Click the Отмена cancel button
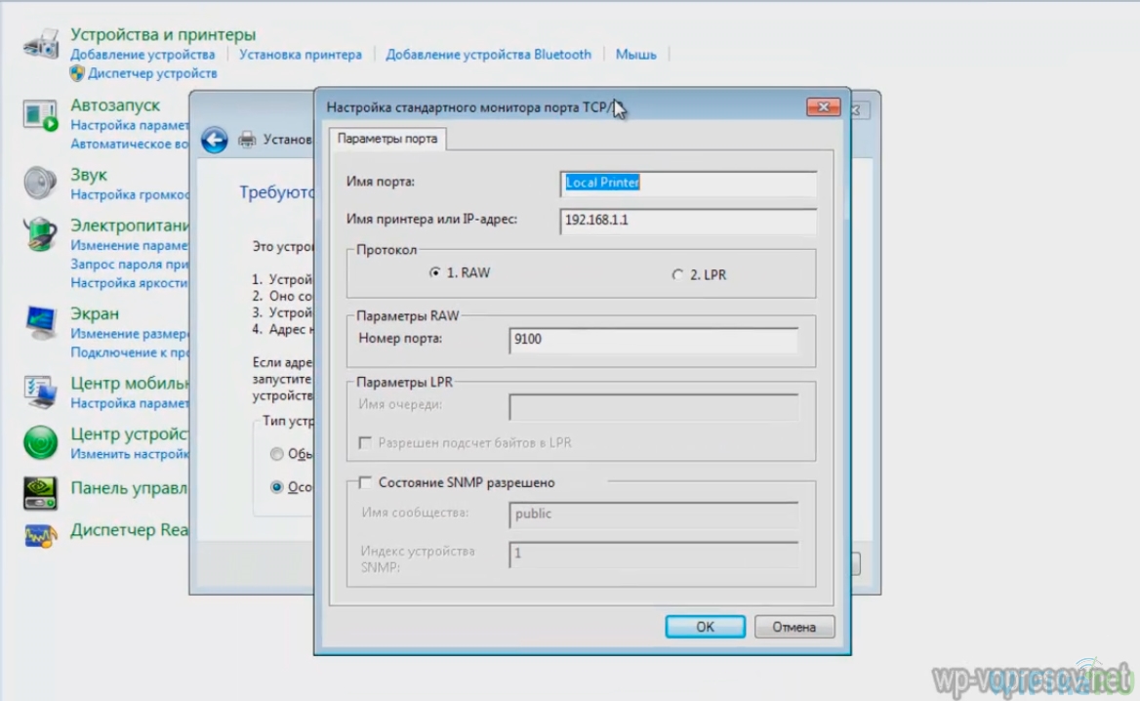Image resolution: width=1140 pixels, height=701 pixels. click(794, 627)
